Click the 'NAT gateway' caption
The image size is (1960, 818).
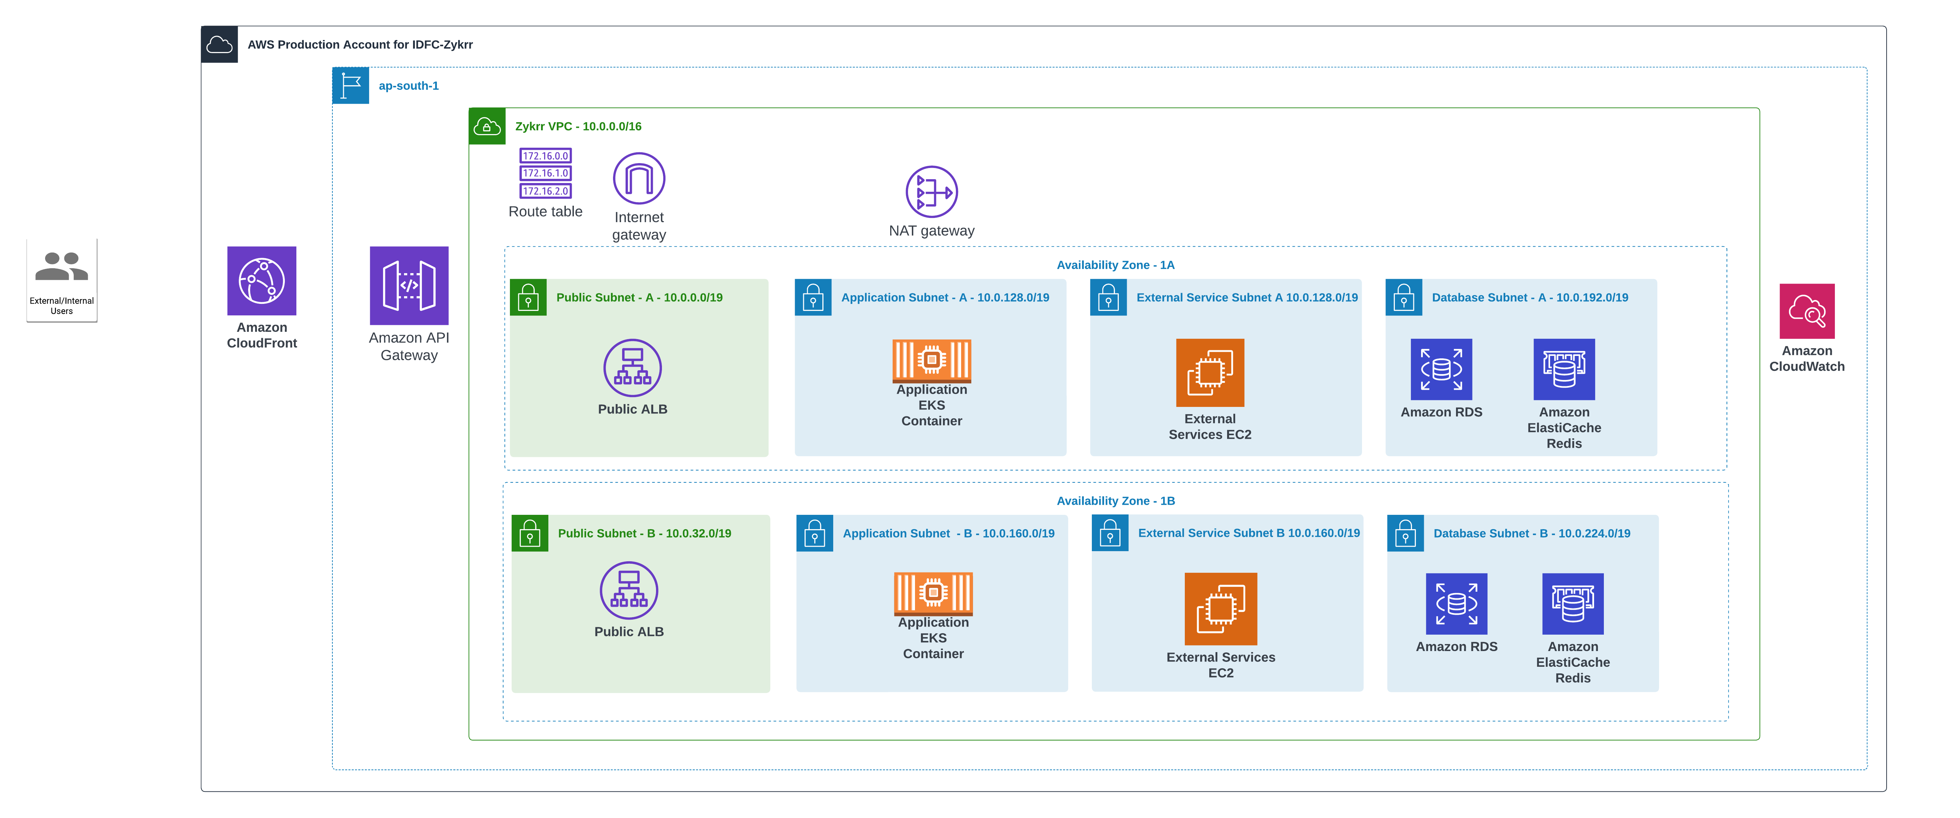pyautogui.click(x=931, y=231)
